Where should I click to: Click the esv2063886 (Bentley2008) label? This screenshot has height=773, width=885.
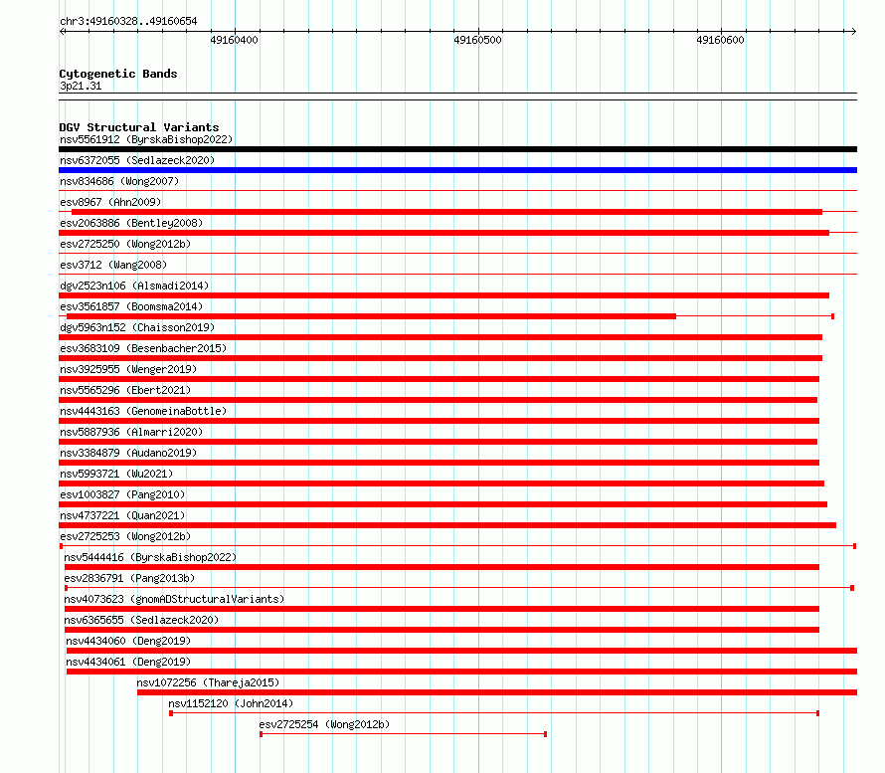click(131, 223)
